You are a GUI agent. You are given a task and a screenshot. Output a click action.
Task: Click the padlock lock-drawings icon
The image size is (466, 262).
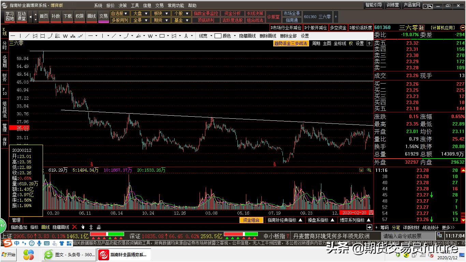coord(99,227)
